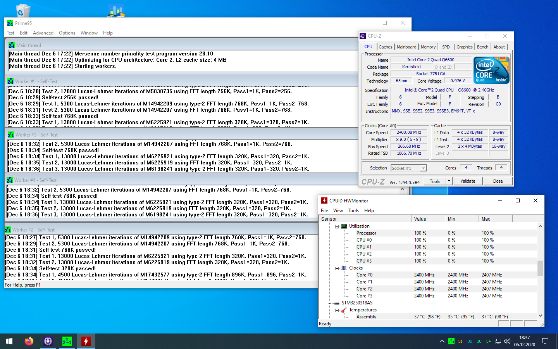This screenshot has height=349, width=558.
Task: Switch to the Memory tab in CPU-Z
Action: point(428,47)
